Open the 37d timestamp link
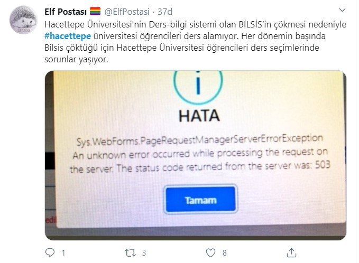Screen dimensions: 359x263 165,12
